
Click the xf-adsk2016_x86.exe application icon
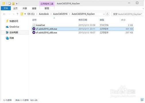click(x=34, y=33)
